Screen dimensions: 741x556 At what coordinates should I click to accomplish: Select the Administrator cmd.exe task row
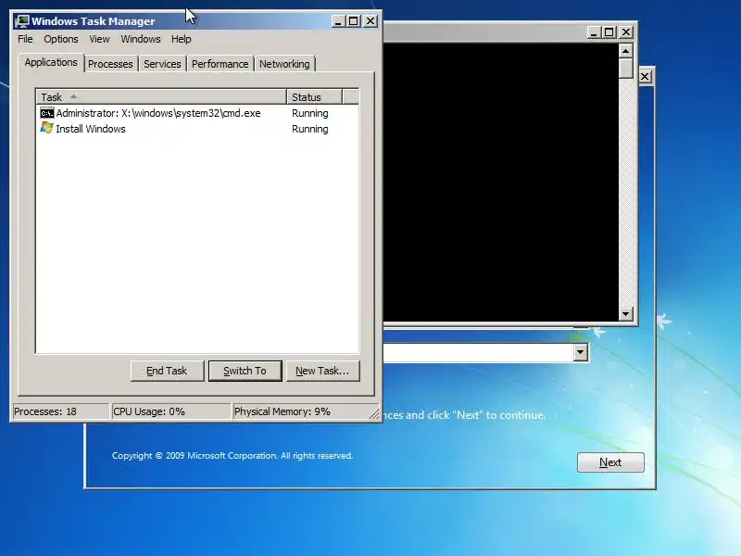point(197,113)
